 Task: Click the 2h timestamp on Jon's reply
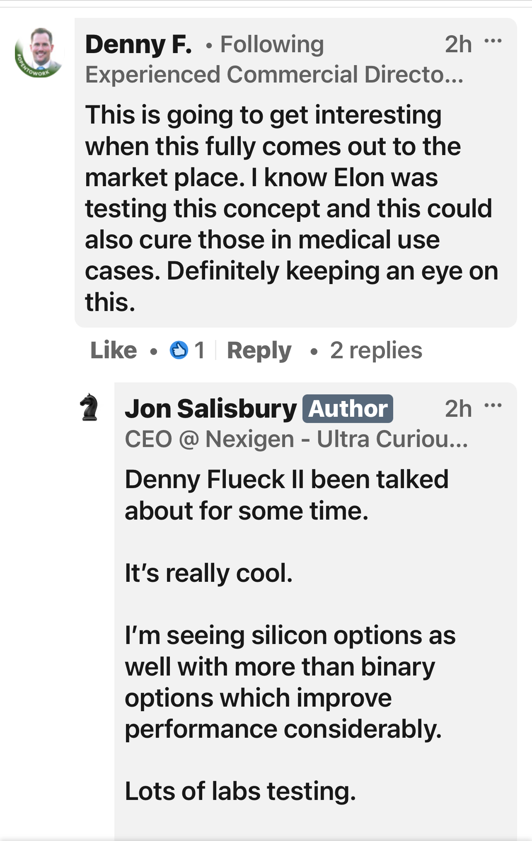pos(458,409)
